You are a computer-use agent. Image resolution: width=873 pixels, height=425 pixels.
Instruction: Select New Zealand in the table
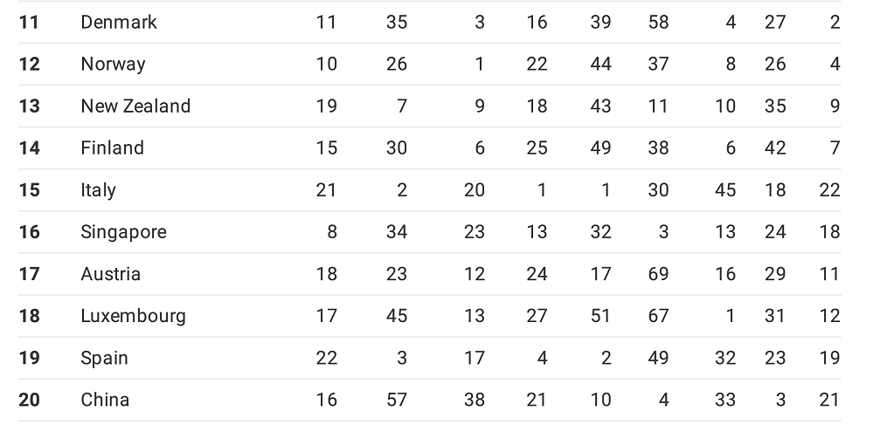[x=135, y=106]
